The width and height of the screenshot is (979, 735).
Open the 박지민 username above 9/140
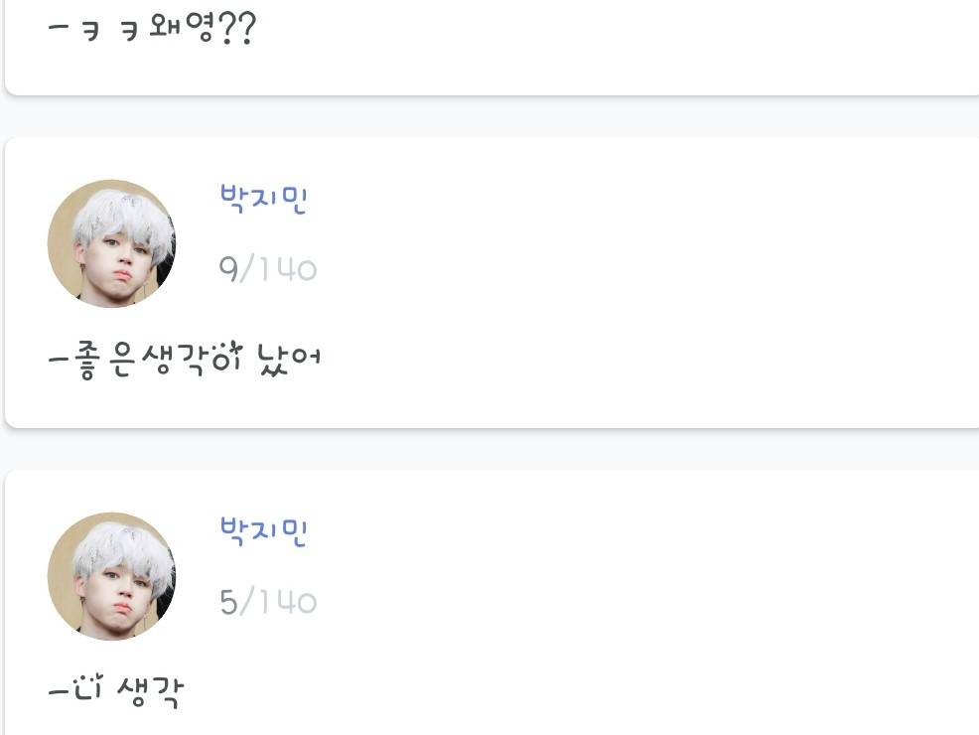[263, 200]
